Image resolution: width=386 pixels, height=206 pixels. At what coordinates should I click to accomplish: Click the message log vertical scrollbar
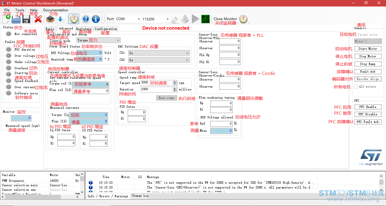pos(381,183)
